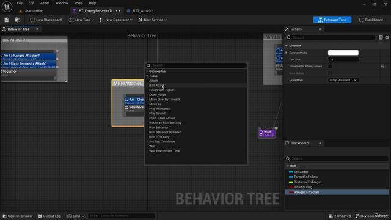Select the Run EQSQuery task

coord(159,137)
